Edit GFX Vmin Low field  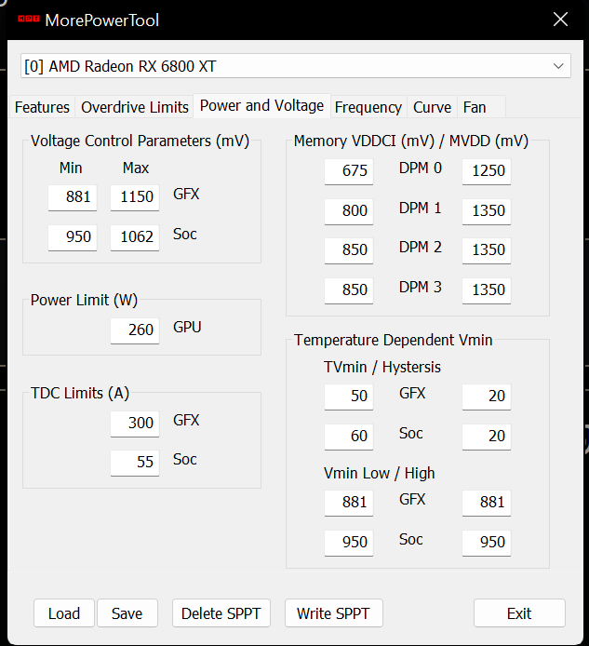pos(348,503)
